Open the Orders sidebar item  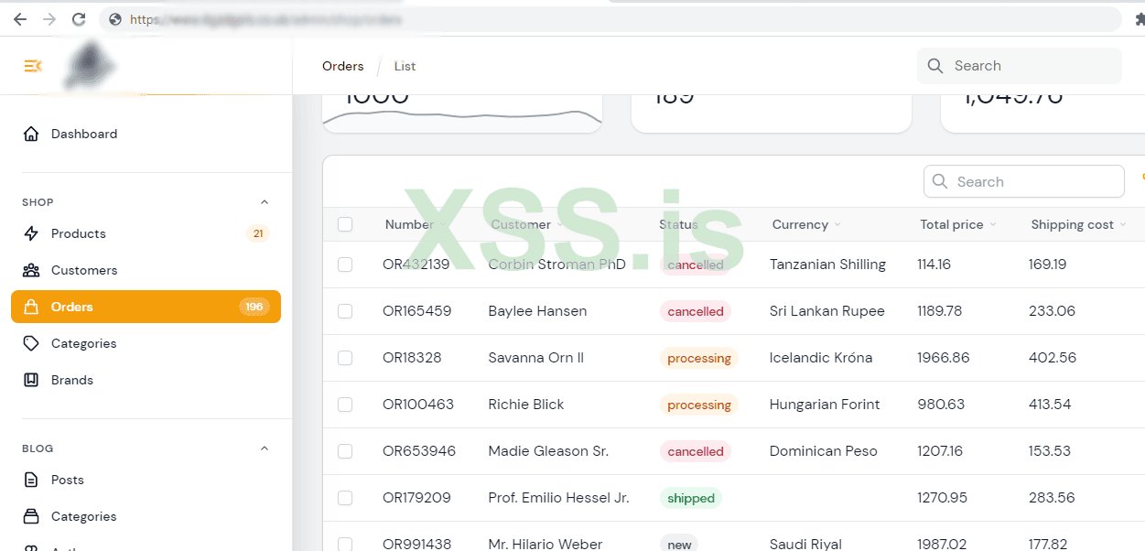click(146, 307)
